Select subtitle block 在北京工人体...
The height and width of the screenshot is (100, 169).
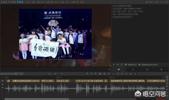pos(63,81)
